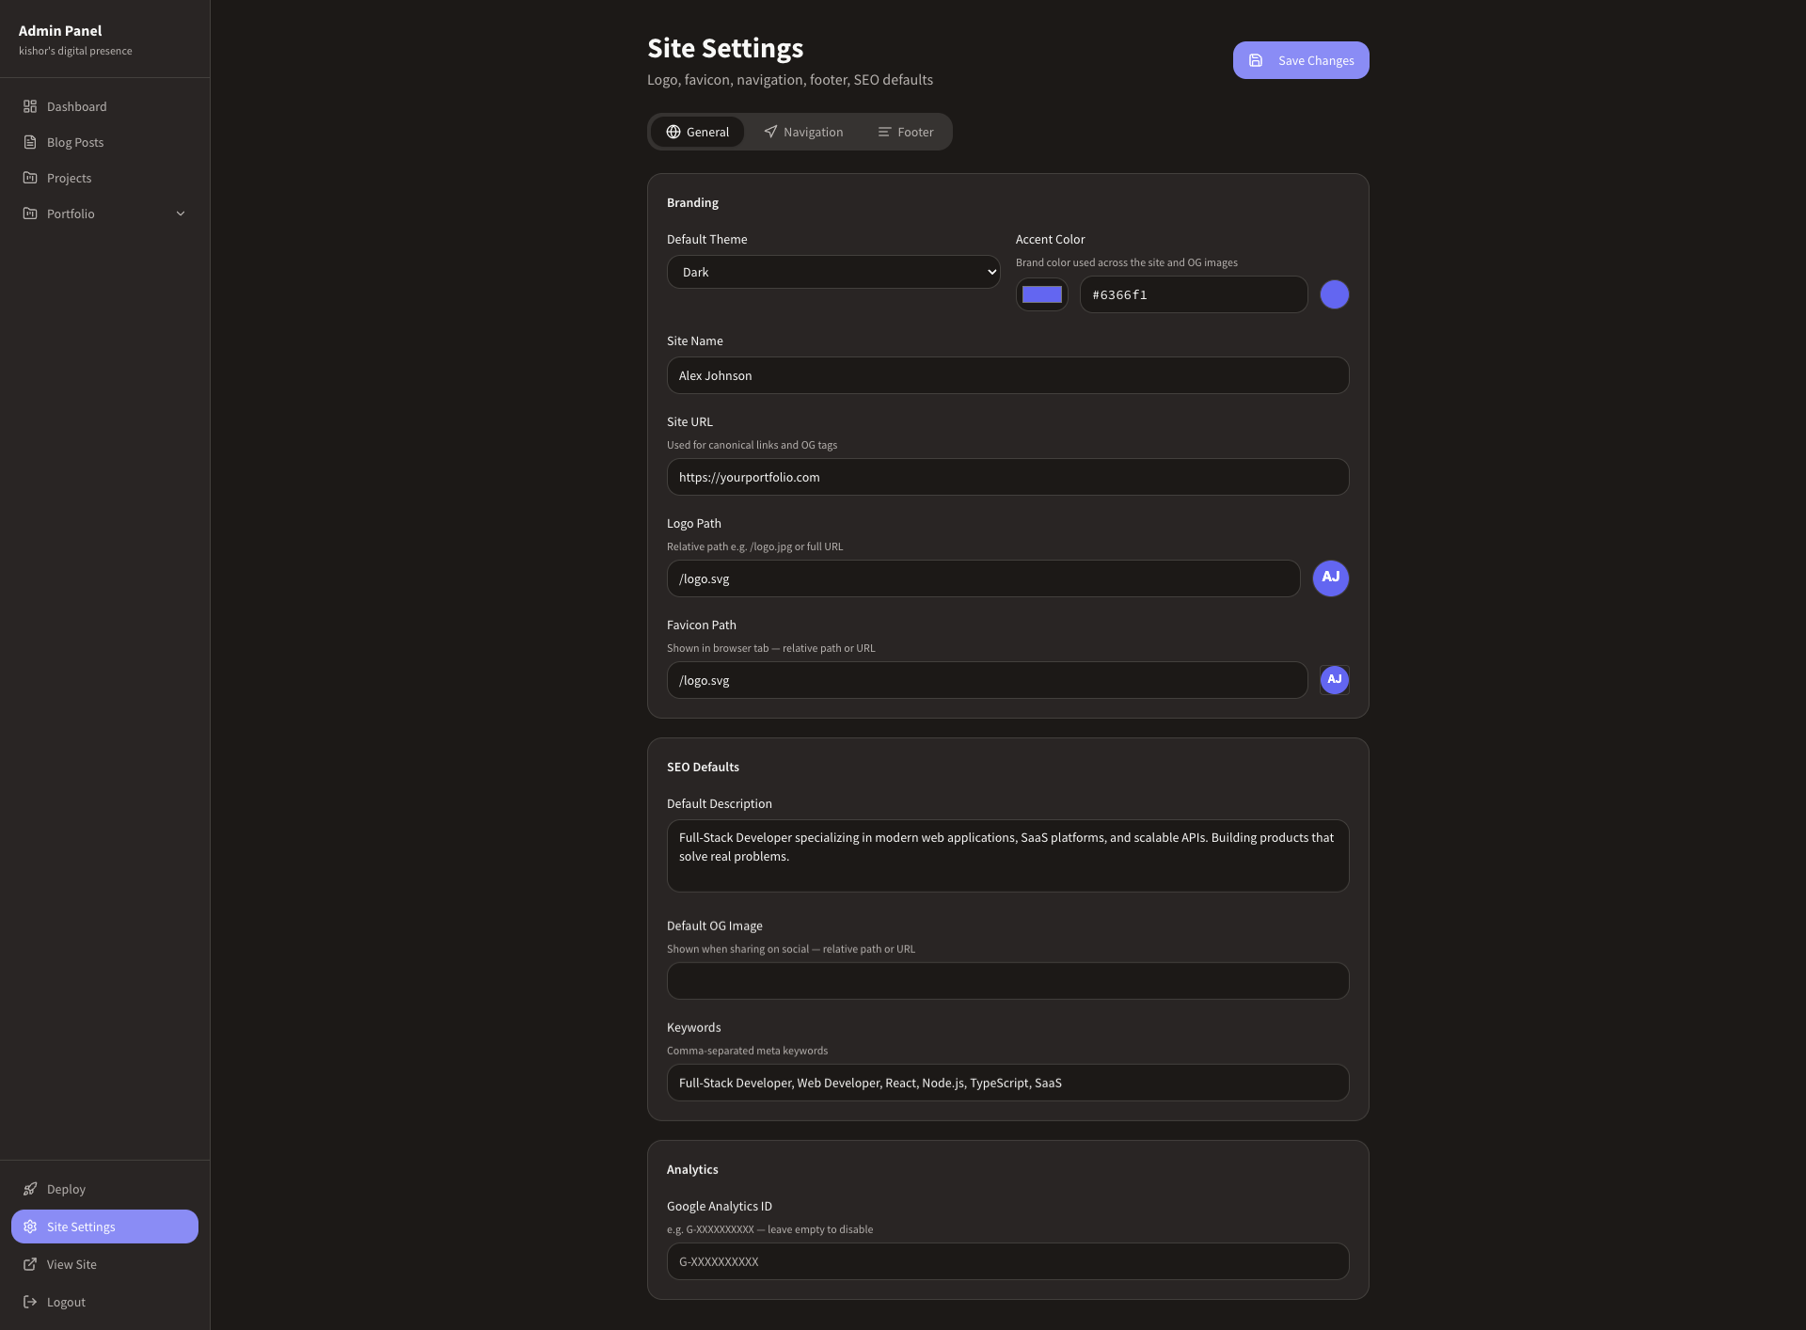Open the accent color picker swatch
This screenshot has width=1806, height=1330.
point(1041,294)
